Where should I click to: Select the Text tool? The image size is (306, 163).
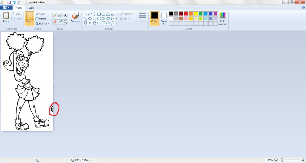coord(65,16)
